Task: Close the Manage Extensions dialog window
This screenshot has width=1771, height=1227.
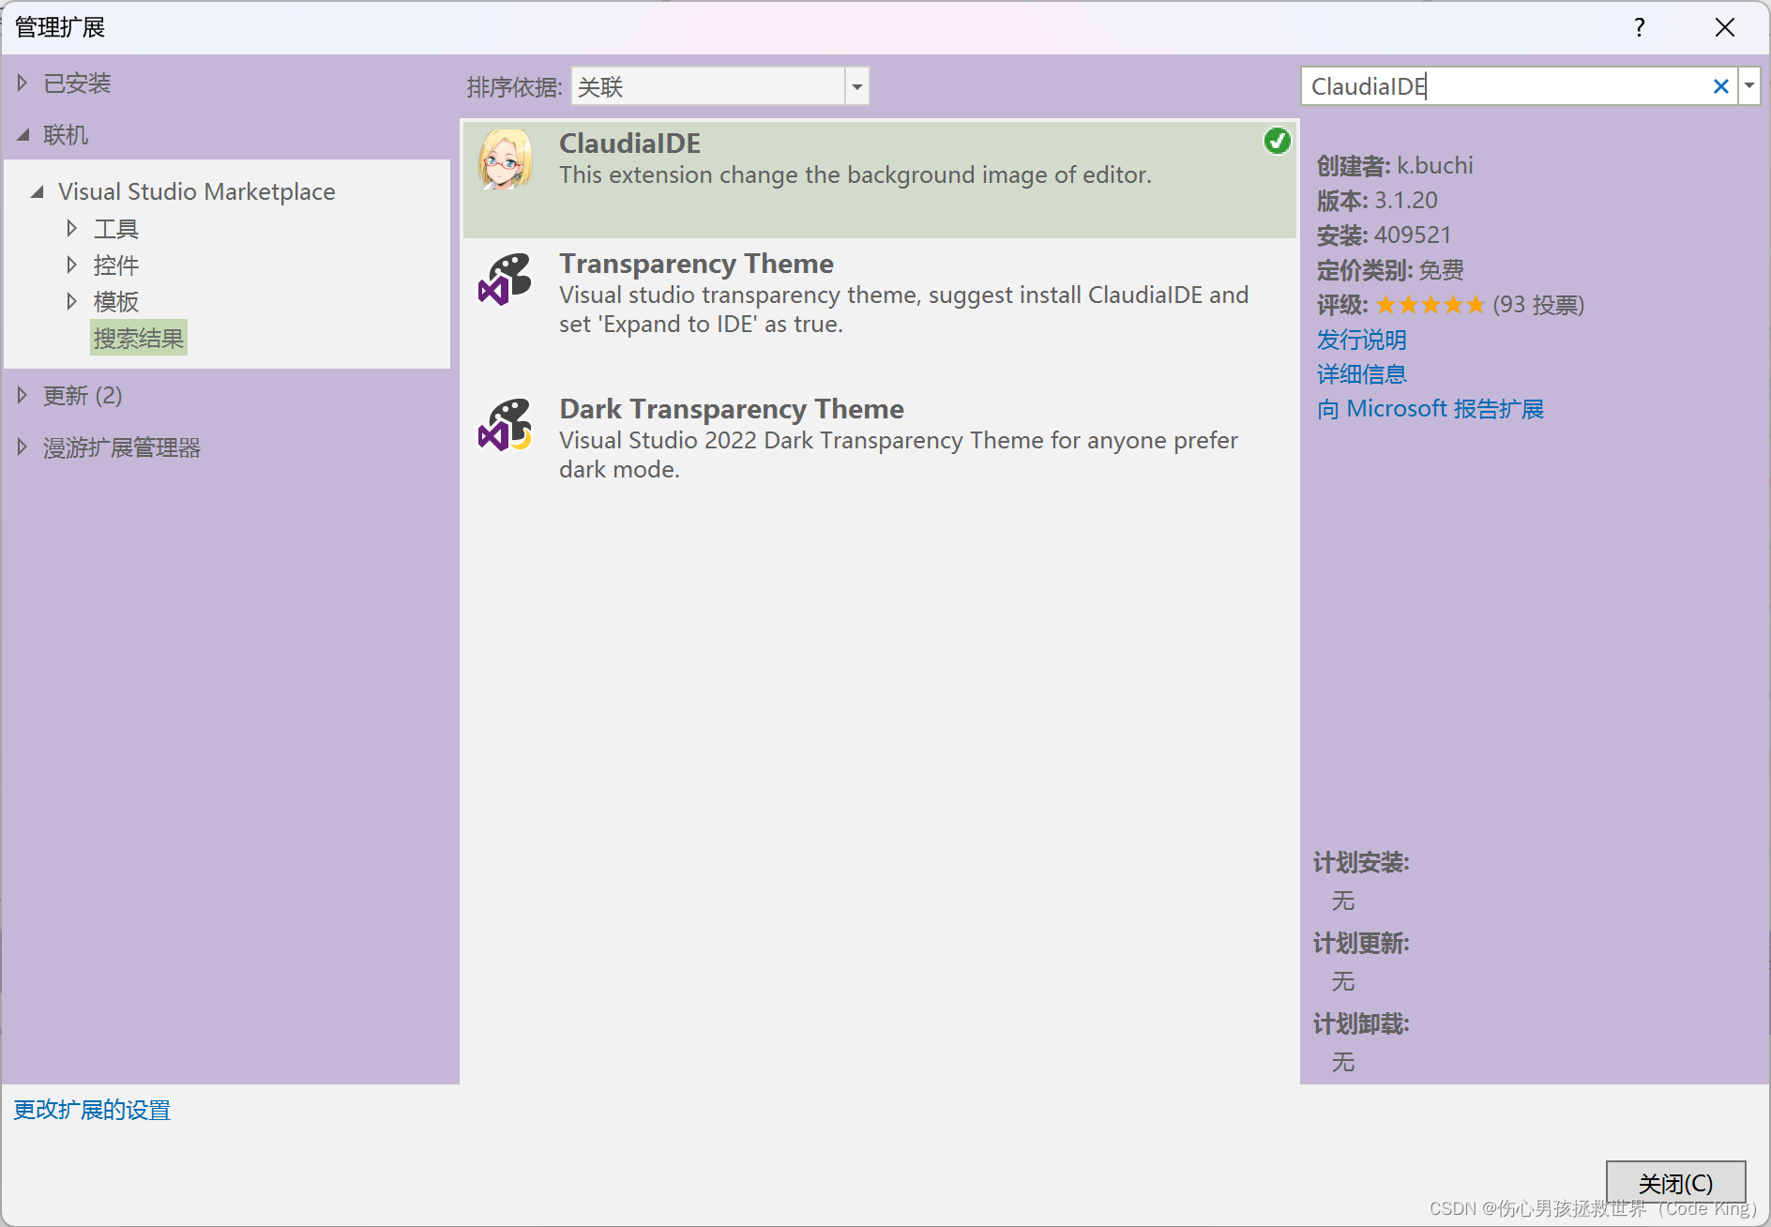Action: pos(1724,27)
